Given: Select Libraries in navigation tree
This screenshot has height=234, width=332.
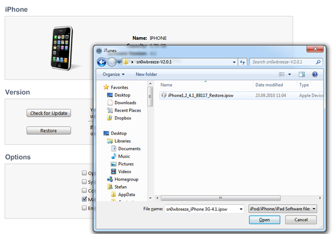Looking at the screenshot, I should point(122,141).
